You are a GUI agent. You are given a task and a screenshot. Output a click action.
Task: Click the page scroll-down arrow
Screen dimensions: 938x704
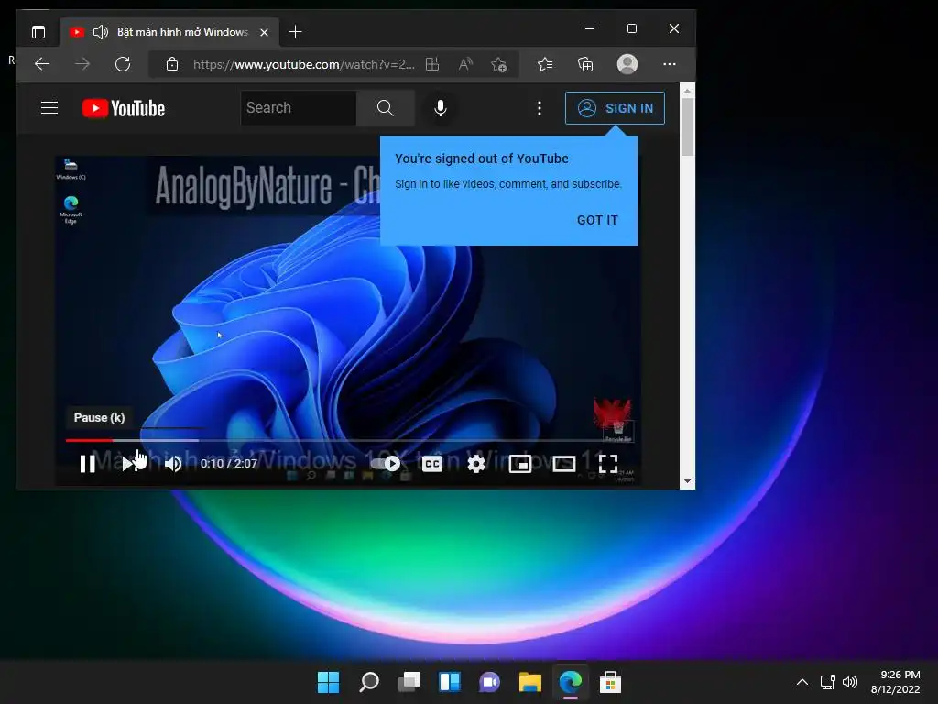point(687,481)
